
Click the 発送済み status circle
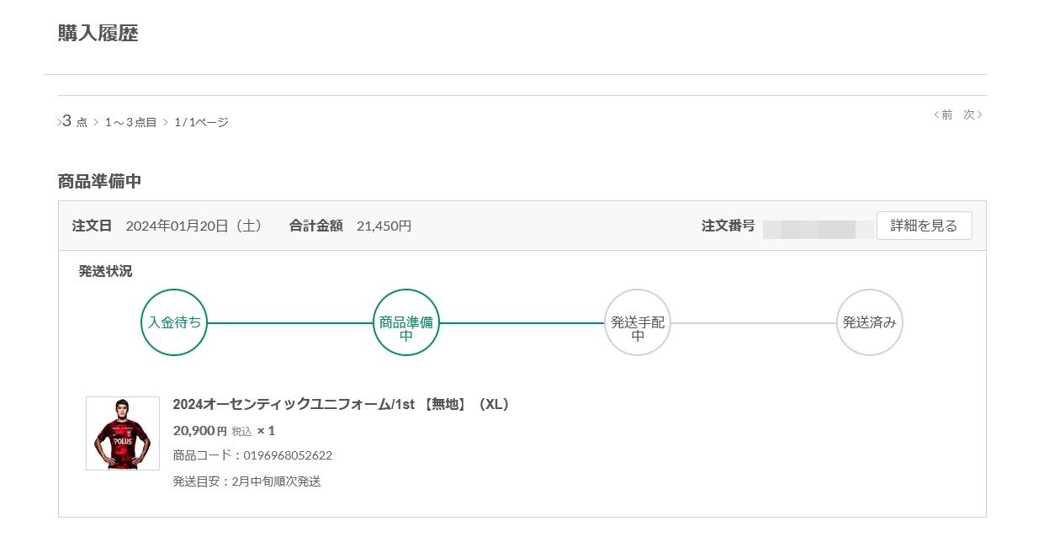869,322
